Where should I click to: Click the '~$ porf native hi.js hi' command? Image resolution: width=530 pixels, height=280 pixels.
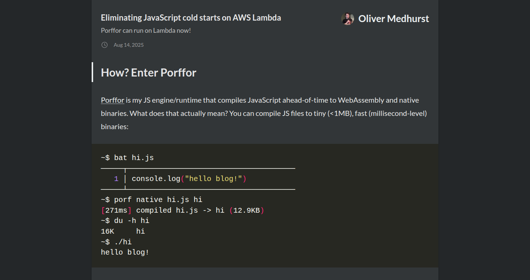[152, 200]
